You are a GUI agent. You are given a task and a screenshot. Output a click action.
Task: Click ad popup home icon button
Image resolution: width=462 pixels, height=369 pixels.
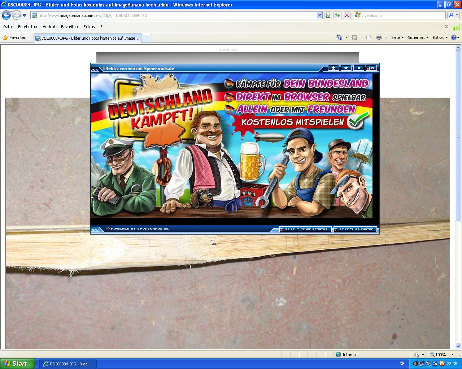(x=334, y=68)
